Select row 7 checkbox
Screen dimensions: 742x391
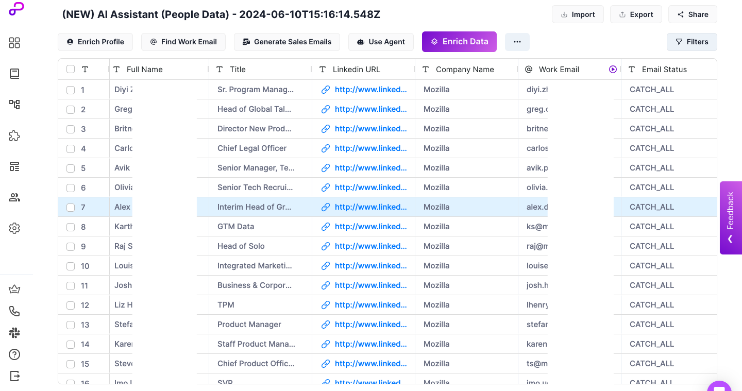pyautogui.click(x=71, y=208)
